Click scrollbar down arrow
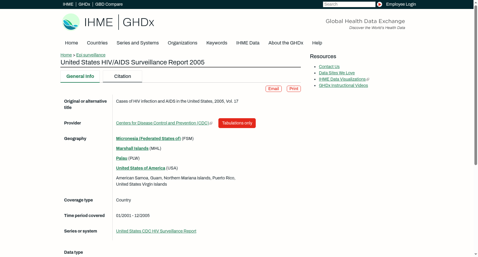478x257 pixels. coord(476,255)
